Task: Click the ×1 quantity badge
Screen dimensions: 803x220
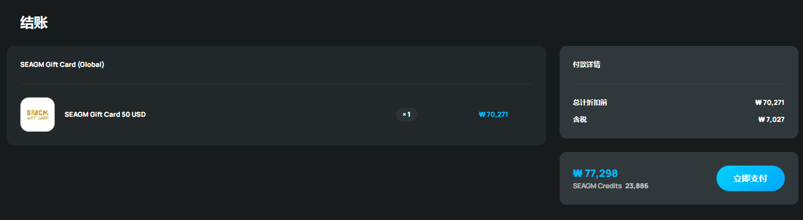Action: 407,115
